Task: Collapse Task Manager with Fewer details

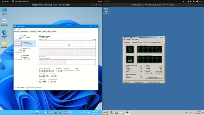Action: (x=20, y=88)
